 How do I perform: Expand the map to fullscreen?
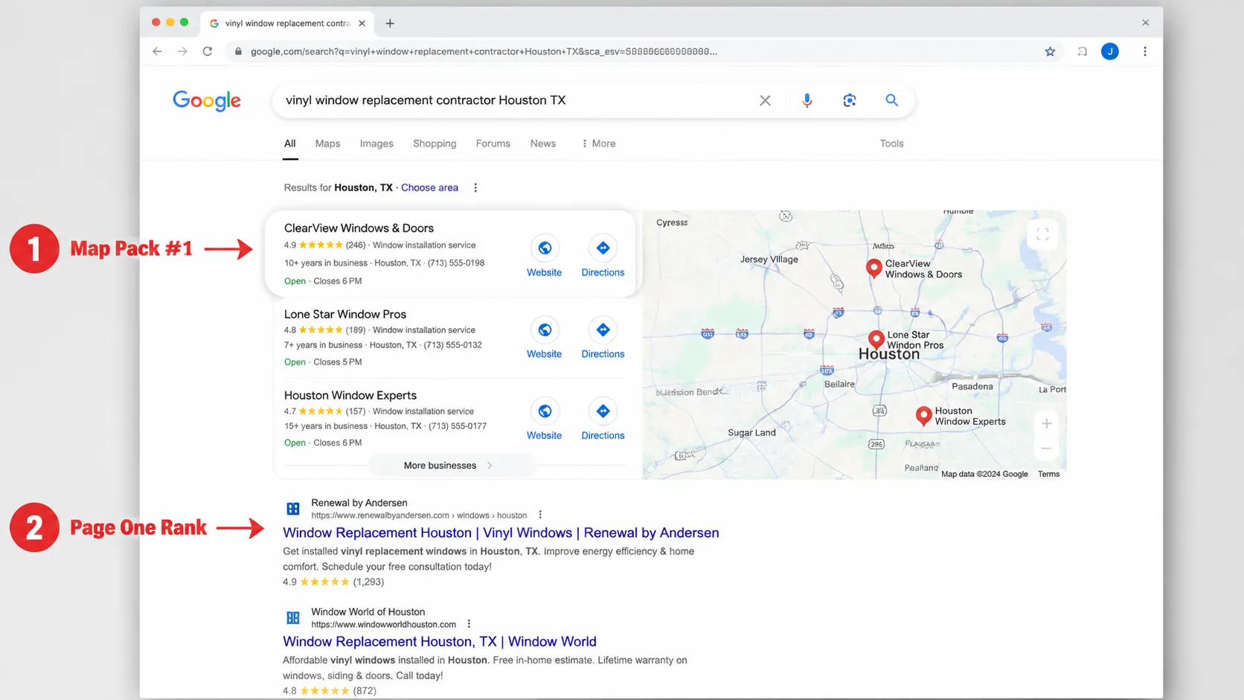(x=1042, y=234)
